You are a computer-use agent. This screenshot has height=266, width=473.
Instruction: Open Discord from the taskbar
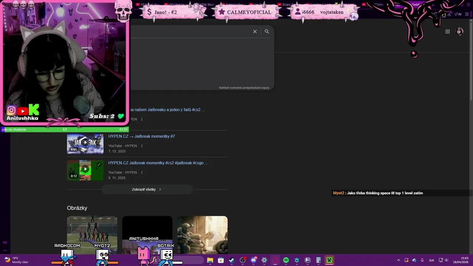pos(253,260)
